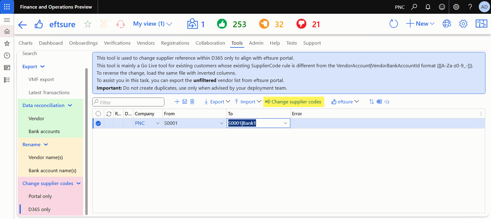491x219 pixels.
Task: Open the search magnifier in top bar
Action: (414, 7)
